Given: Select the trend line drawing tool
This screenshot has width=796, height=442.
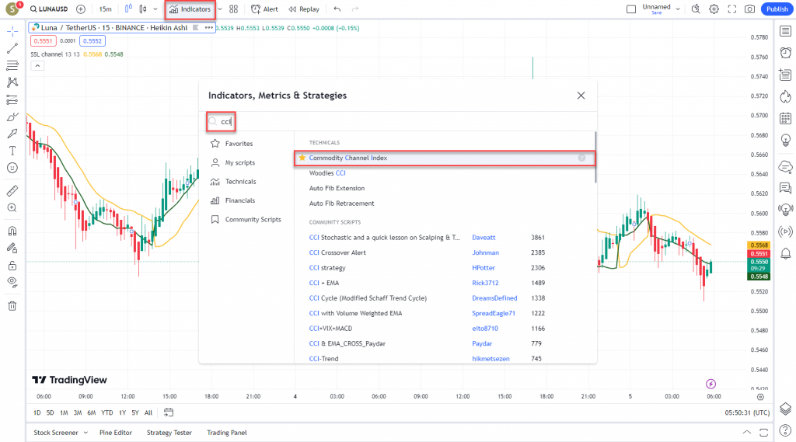Looking at the screenshot, I should coord(12,48).
